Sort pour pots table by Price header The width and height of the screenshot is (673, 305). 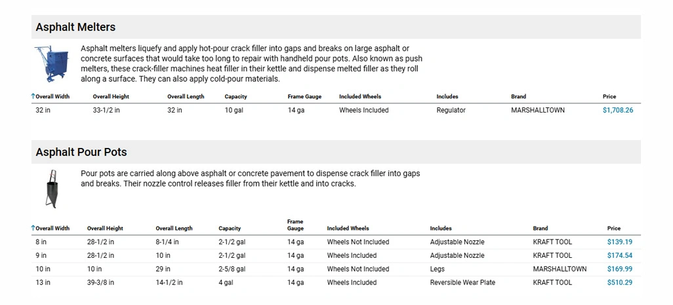(x=614, y=228)
